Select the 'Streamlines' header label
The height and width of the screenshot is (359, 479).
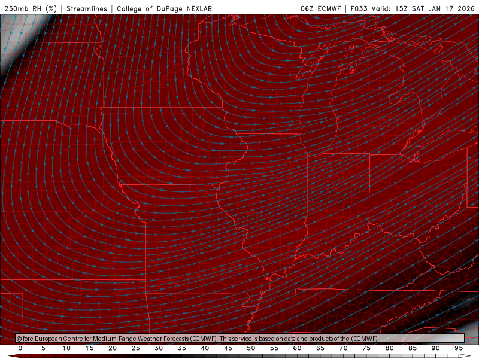[x=87, y=8]
